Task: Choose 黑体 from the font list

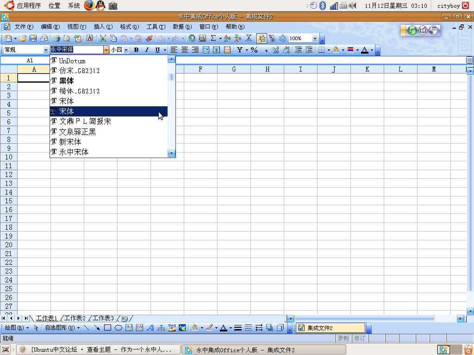Action: point(109,81)
